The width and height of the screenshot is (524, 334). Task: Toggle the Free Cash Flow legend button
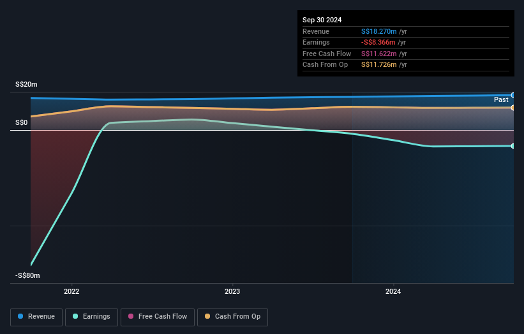pos(158,317)
